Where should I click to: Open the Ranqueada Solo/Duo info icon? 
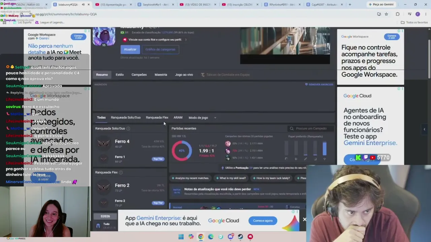[x=128, y=128]
